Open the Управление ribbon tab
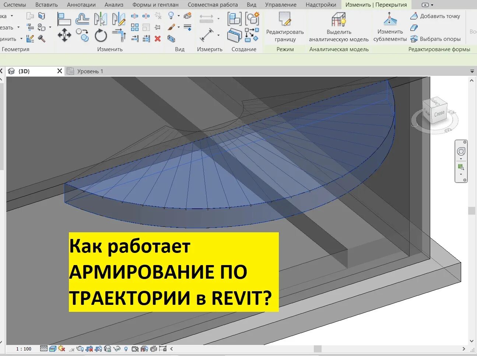This screenshot has height=356, width=477. [281, 5]
